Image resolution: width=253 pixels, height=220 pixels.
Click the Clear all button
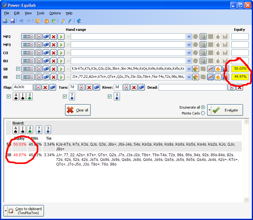[78, 110]
